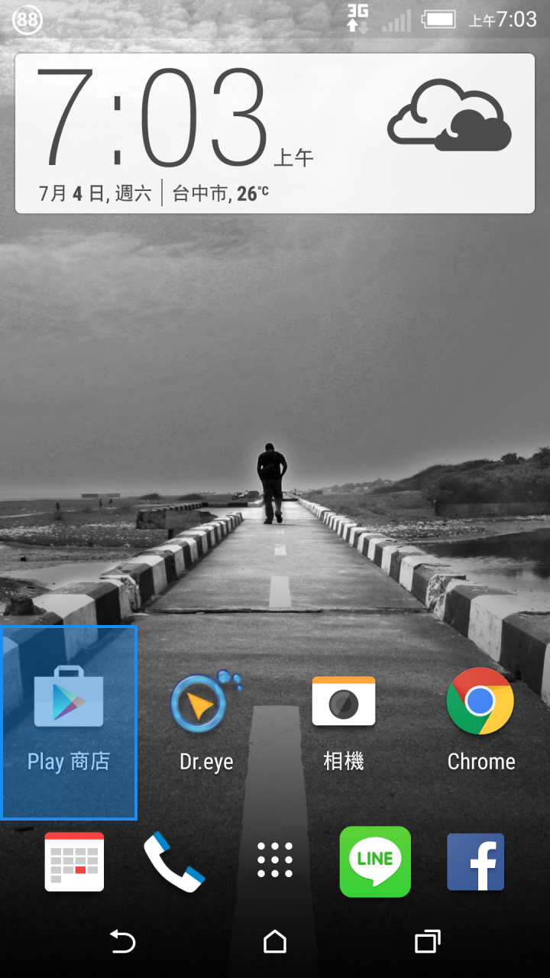The width and height of the screenshot is (550, 978).
Task: Tap the 3G data indicator
Action: click(357, 18)
